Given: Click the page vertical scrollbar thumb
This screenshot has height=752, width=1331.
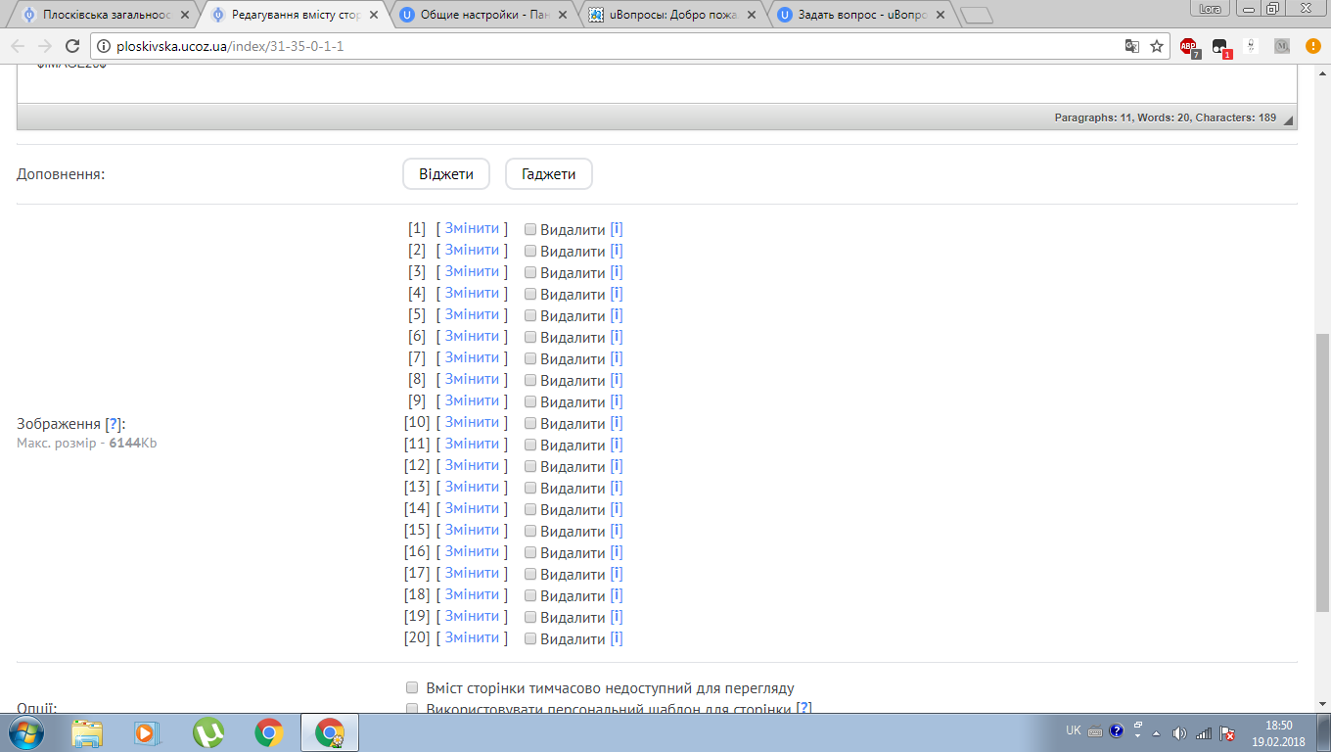Looking at the screenshot, I should pos(1322,470).
